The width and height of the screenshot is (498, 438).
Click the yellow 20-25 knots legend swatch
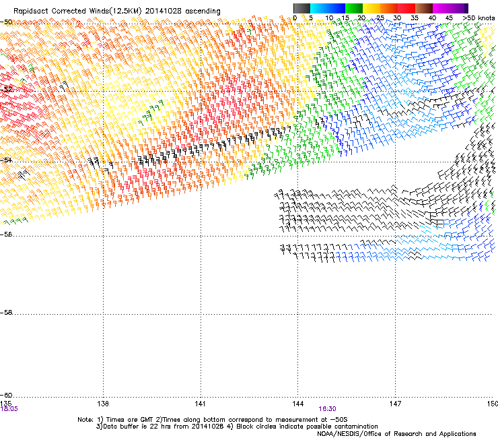[371, 8]
